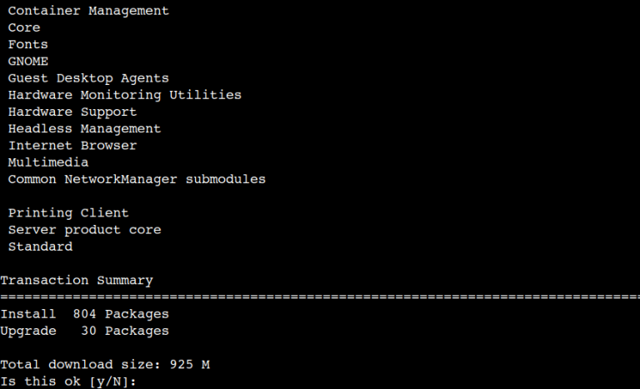Select the 'Hardware Monitoring Utilities' line
The width and height of the screenshot is (640, 389).
coord(125,95)
